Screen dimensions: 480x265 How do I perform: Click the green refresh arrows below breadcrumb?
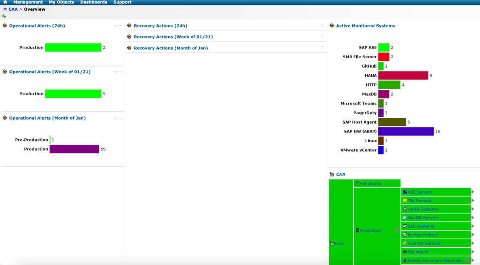4,16
